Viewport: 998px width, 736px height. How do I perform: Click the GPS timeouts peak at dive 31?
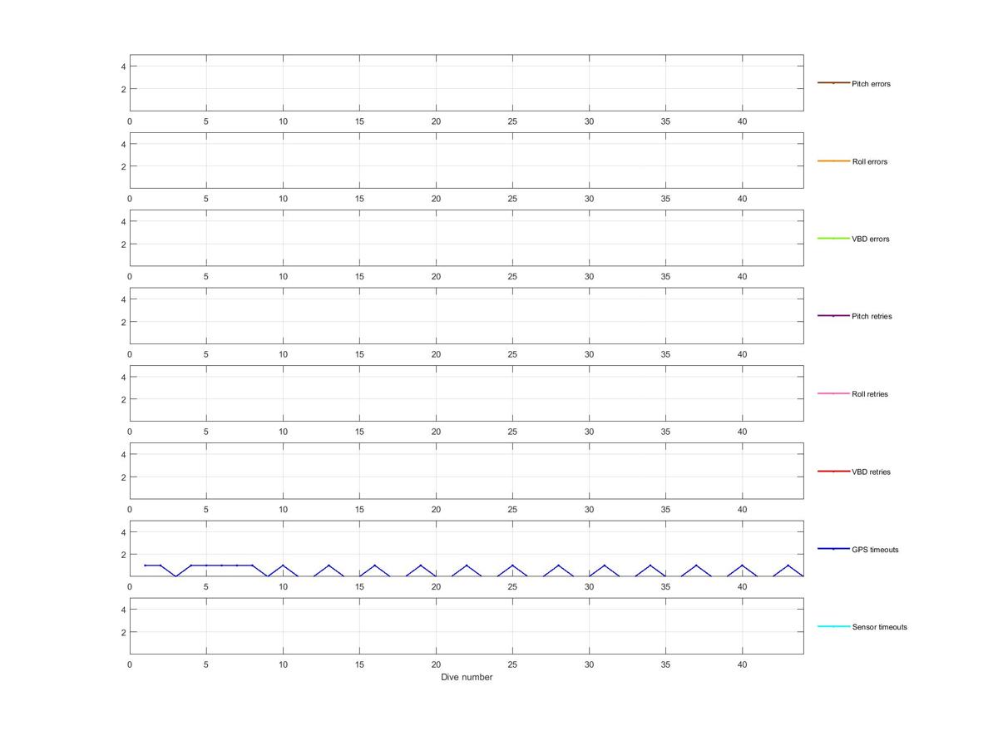pos(605,566)
